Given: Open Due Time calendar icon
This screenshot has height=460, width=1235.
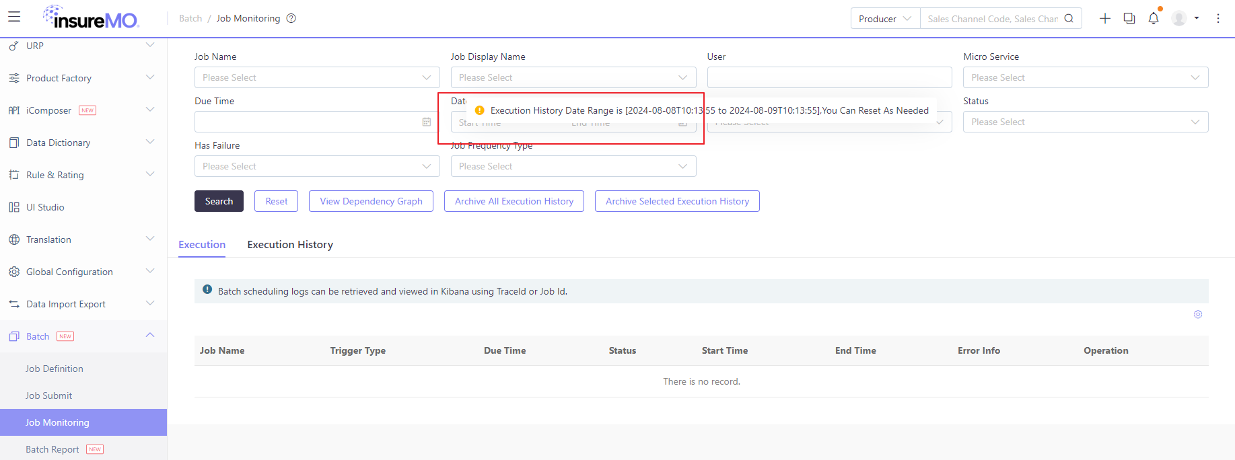Looking at the screenshot, I should [427, 122].
